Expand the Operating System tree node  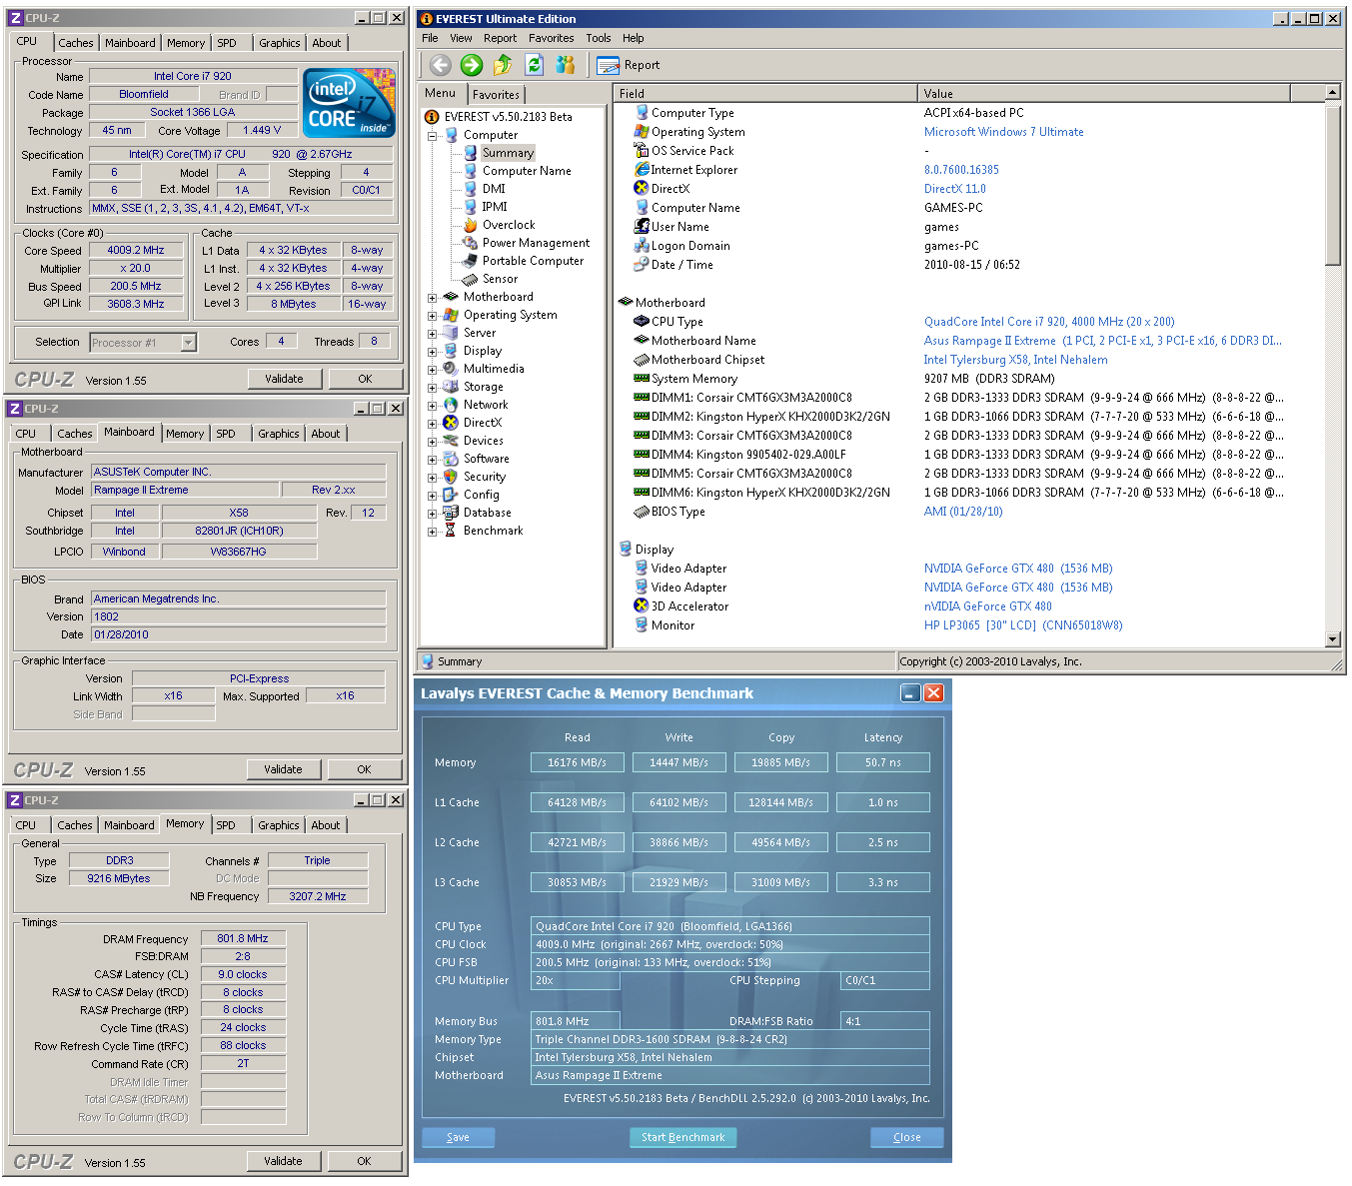point(433,315)
